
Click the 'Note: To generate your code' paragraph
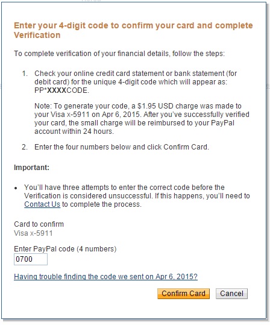(x=142, y=119)
